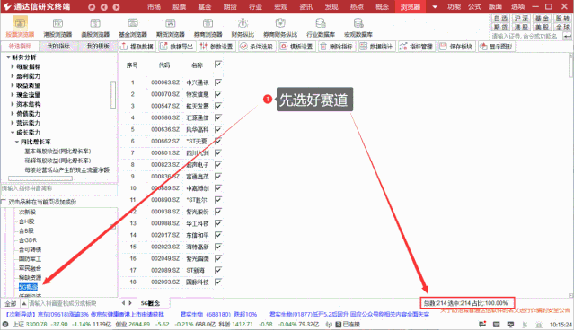This screenshot has height=330, width=574.
Task: Expand the 盈利能力 tree node
Action: click(x=13, y=76)
